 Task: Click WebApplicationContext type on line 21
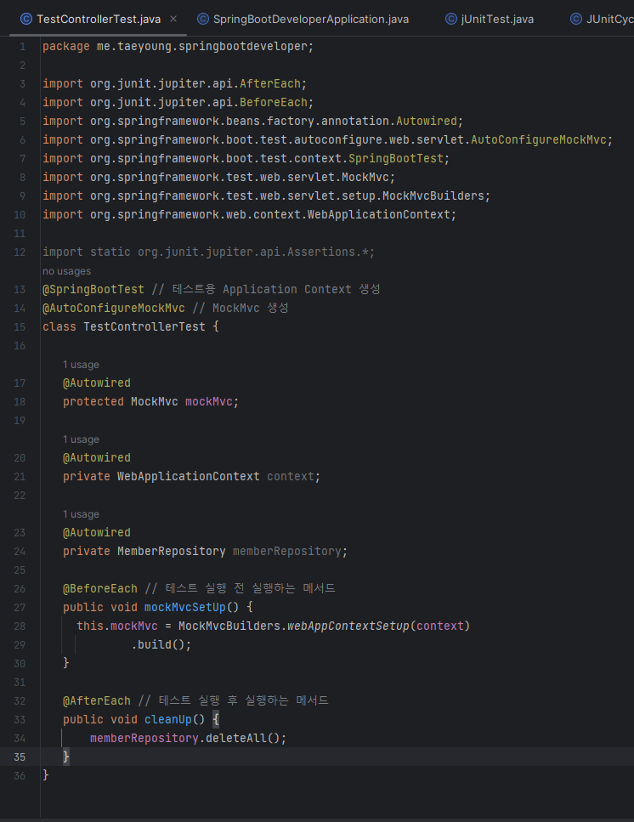tap(189, 477)
